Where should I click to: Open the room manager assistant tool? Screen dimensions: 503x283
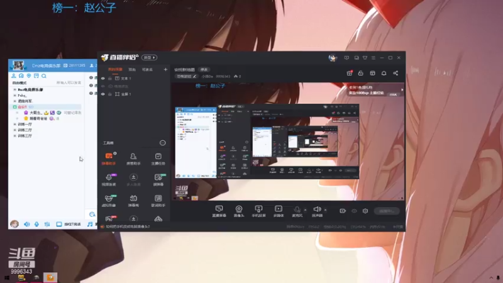point(133,158)
